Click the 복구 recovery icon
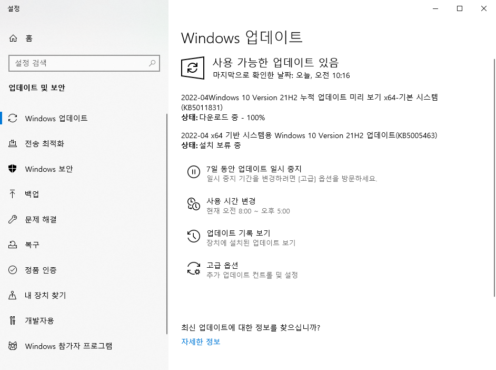 click(x=13, y=245)
